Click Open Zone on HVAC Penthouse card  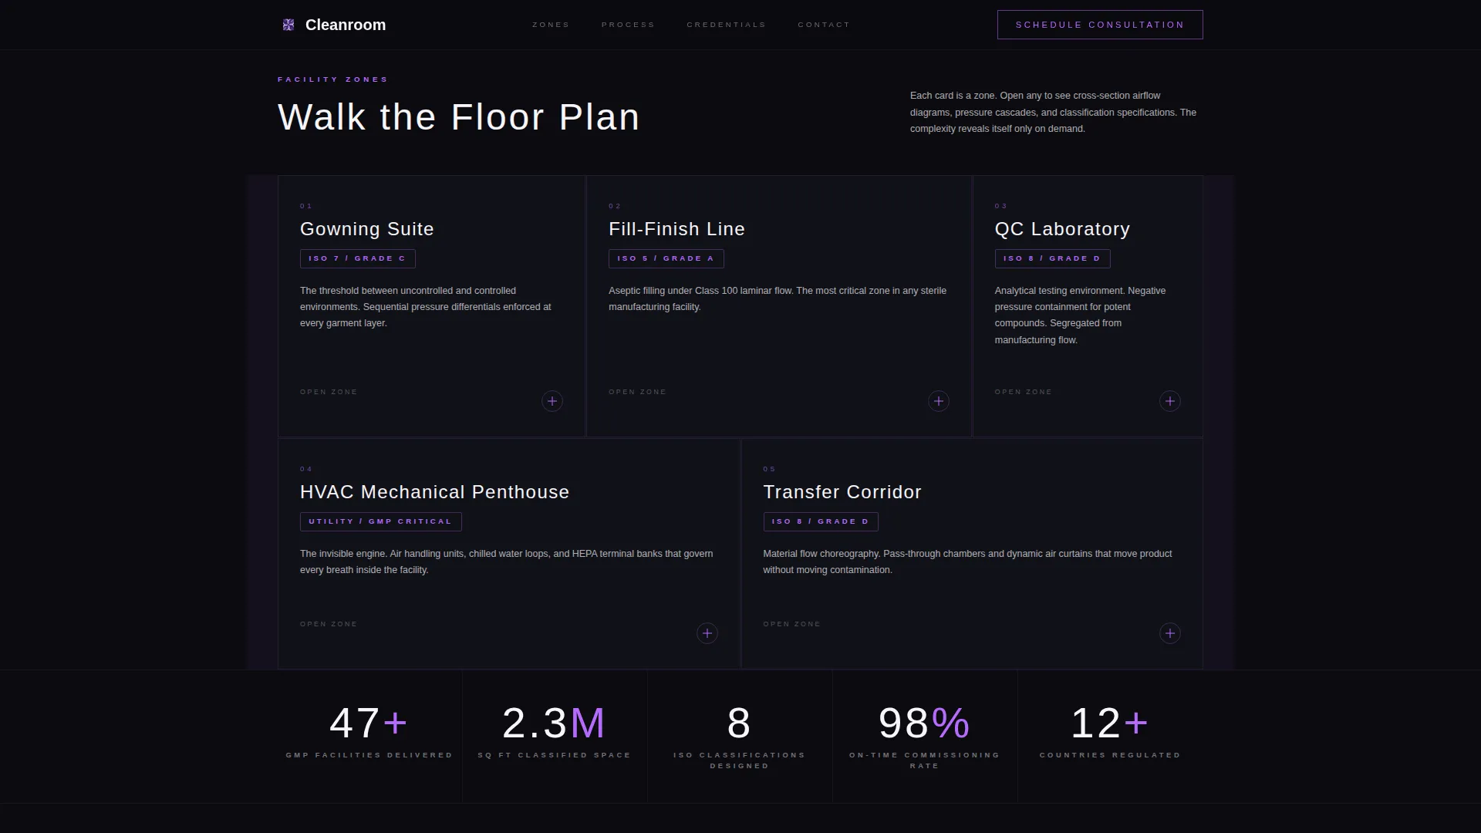[329, 624]
